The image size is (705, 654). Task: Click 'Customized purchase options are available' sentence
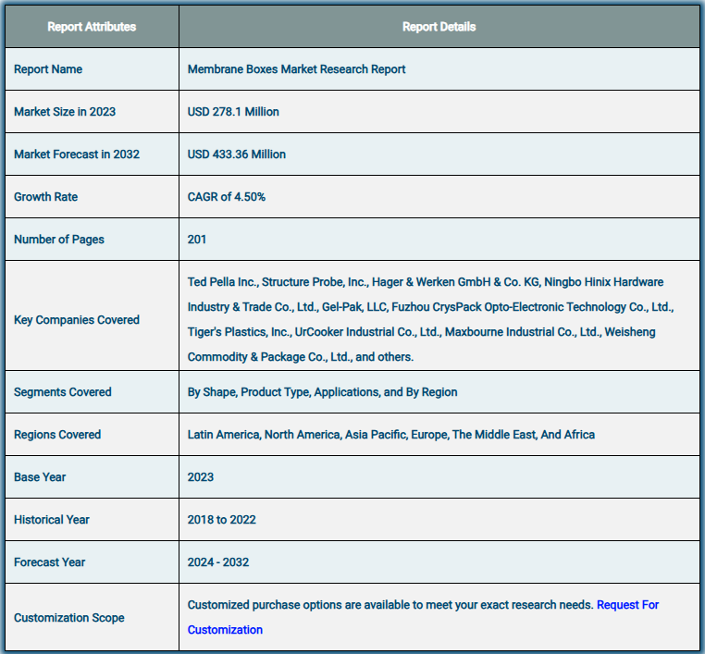390,605
